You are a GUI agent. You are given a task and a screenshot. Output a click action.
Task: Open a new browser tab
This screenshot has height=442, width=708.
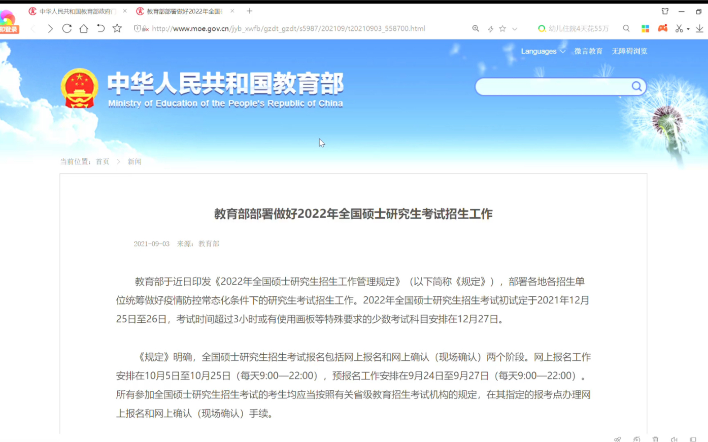click(x=249, y=11)
